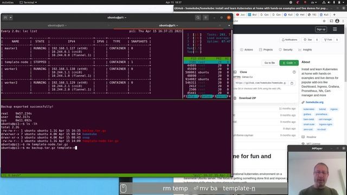This screenshot has width=347, height=195.
Task: Copy clone URL with clipboard icon
Action: click(292, 83)
